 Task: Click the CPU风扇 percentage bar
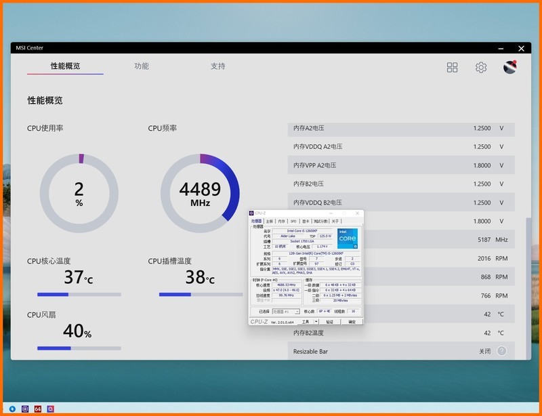pos(79,348)
